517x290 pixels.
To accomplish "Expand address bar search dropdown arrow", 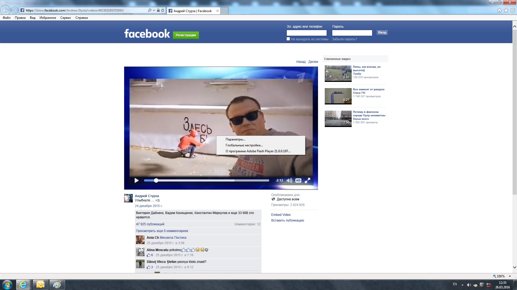I will 154,10.
